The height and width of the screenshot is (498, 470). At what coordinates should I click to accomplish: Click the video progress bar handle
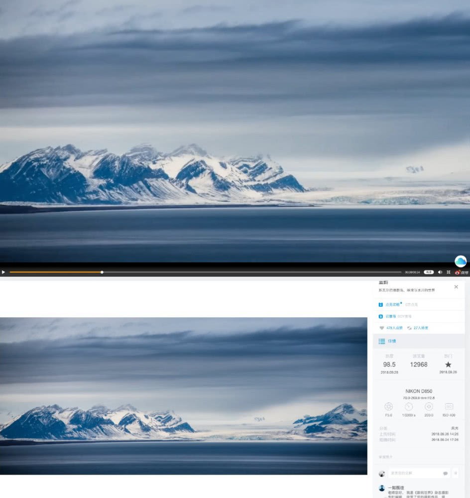pyautogui.click(x=102, y=272)
